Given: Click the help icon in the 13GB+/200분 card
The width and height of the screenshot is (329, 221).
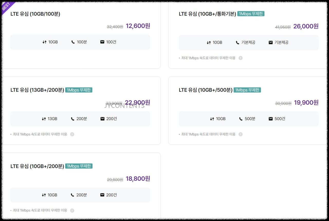Looking at the screenshot, I should click(72, 134).
